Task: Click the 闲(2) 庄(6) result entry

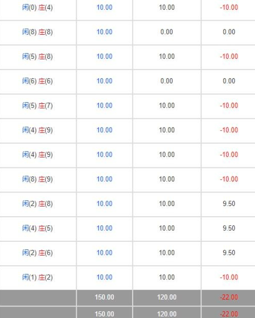Action: point(38,253)
